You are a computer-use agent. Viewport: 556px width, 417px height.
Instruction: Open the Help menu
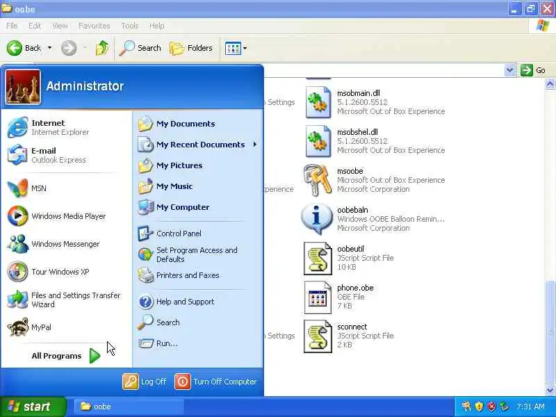tap(157, 26)
